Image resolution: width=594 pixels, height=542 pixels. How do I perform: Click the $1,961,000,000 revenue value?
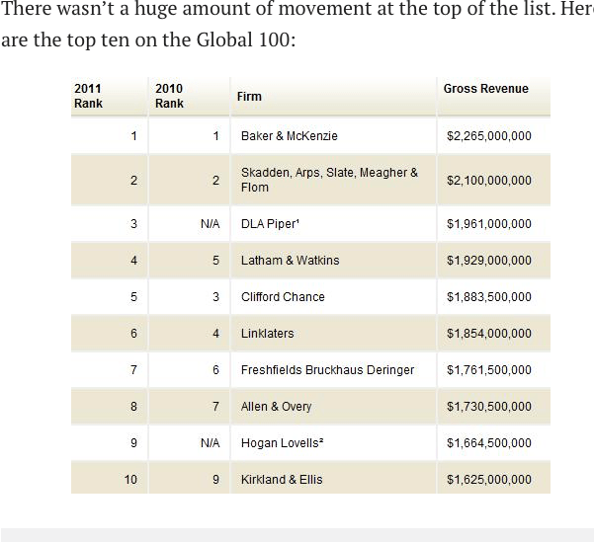(x=488, y=224)
